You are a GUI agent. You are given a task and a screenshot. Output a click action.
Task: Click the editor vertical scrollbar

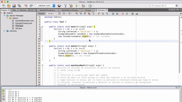click(179, 45)
